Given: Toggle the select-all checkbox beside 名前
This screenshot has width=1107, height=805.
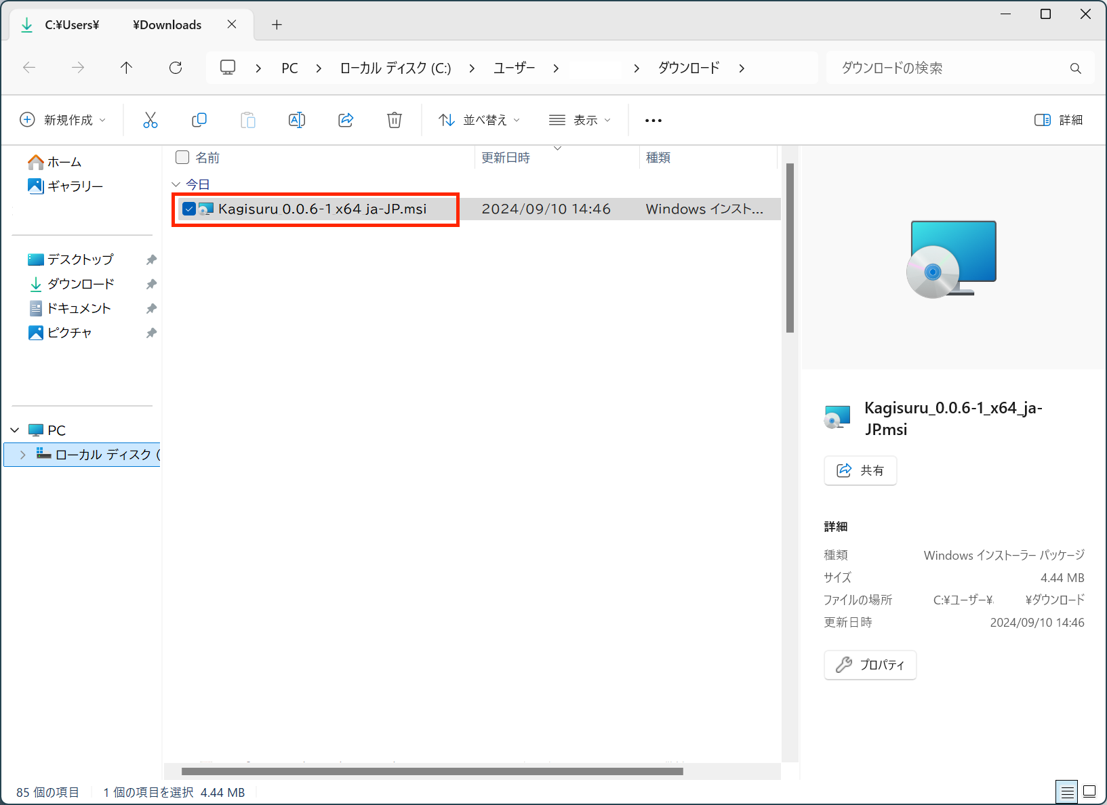Looking at the screenshot, I should (x=182, y=157).
